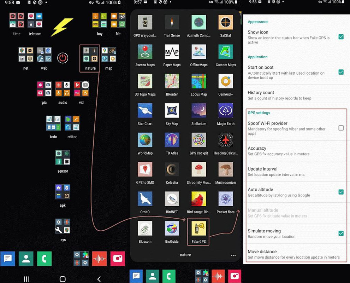Open the sys folder
Viewport: 350px width, 283px height.
63,226
